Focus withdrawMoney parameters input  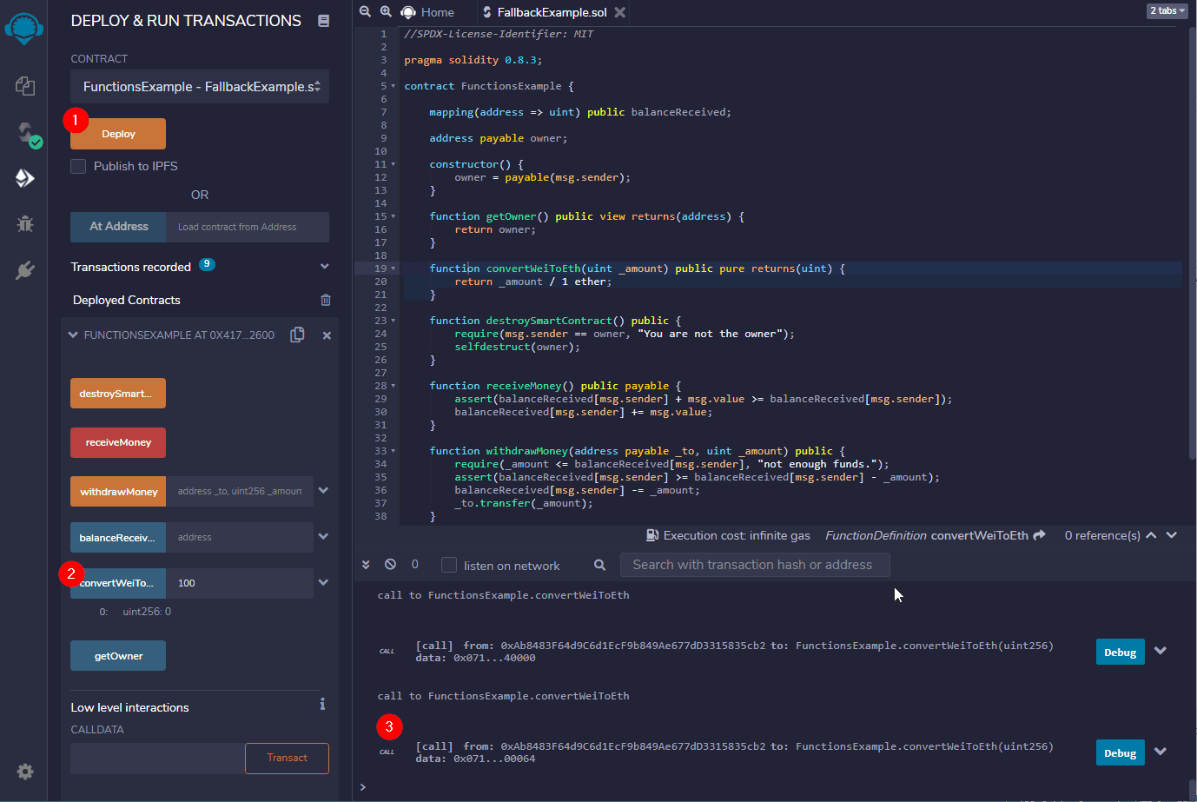click(x=240, y=492)
